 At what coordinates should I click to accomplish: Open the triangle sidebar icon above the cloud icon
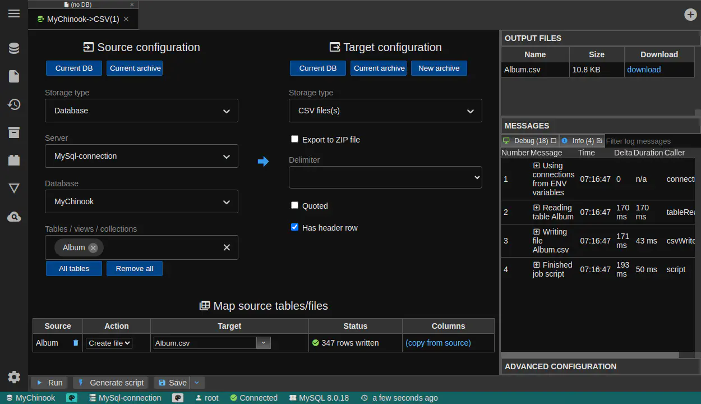click(x=14, y=189)
